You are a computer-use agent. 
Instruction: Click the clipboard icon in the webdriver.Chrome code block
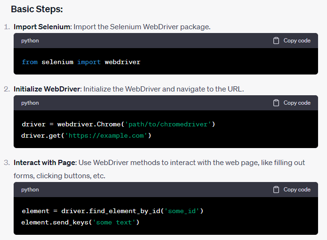[276, 103]
